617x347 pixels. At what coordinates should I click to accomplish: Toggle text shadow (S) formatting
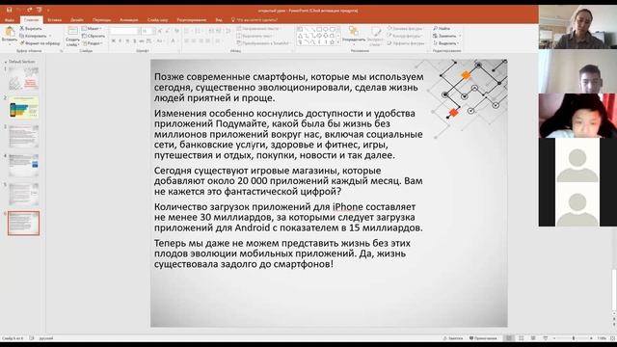pyautogui.click(x=135, y=40)
